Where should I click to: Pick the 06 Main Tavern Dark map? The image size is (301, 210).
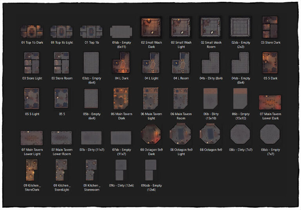tap(121, 99)
